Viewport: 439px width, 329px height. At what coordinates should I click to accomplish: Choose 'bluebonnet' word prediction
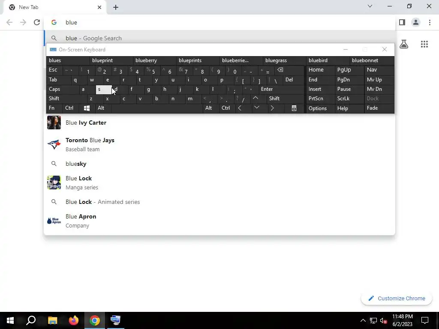372,60
